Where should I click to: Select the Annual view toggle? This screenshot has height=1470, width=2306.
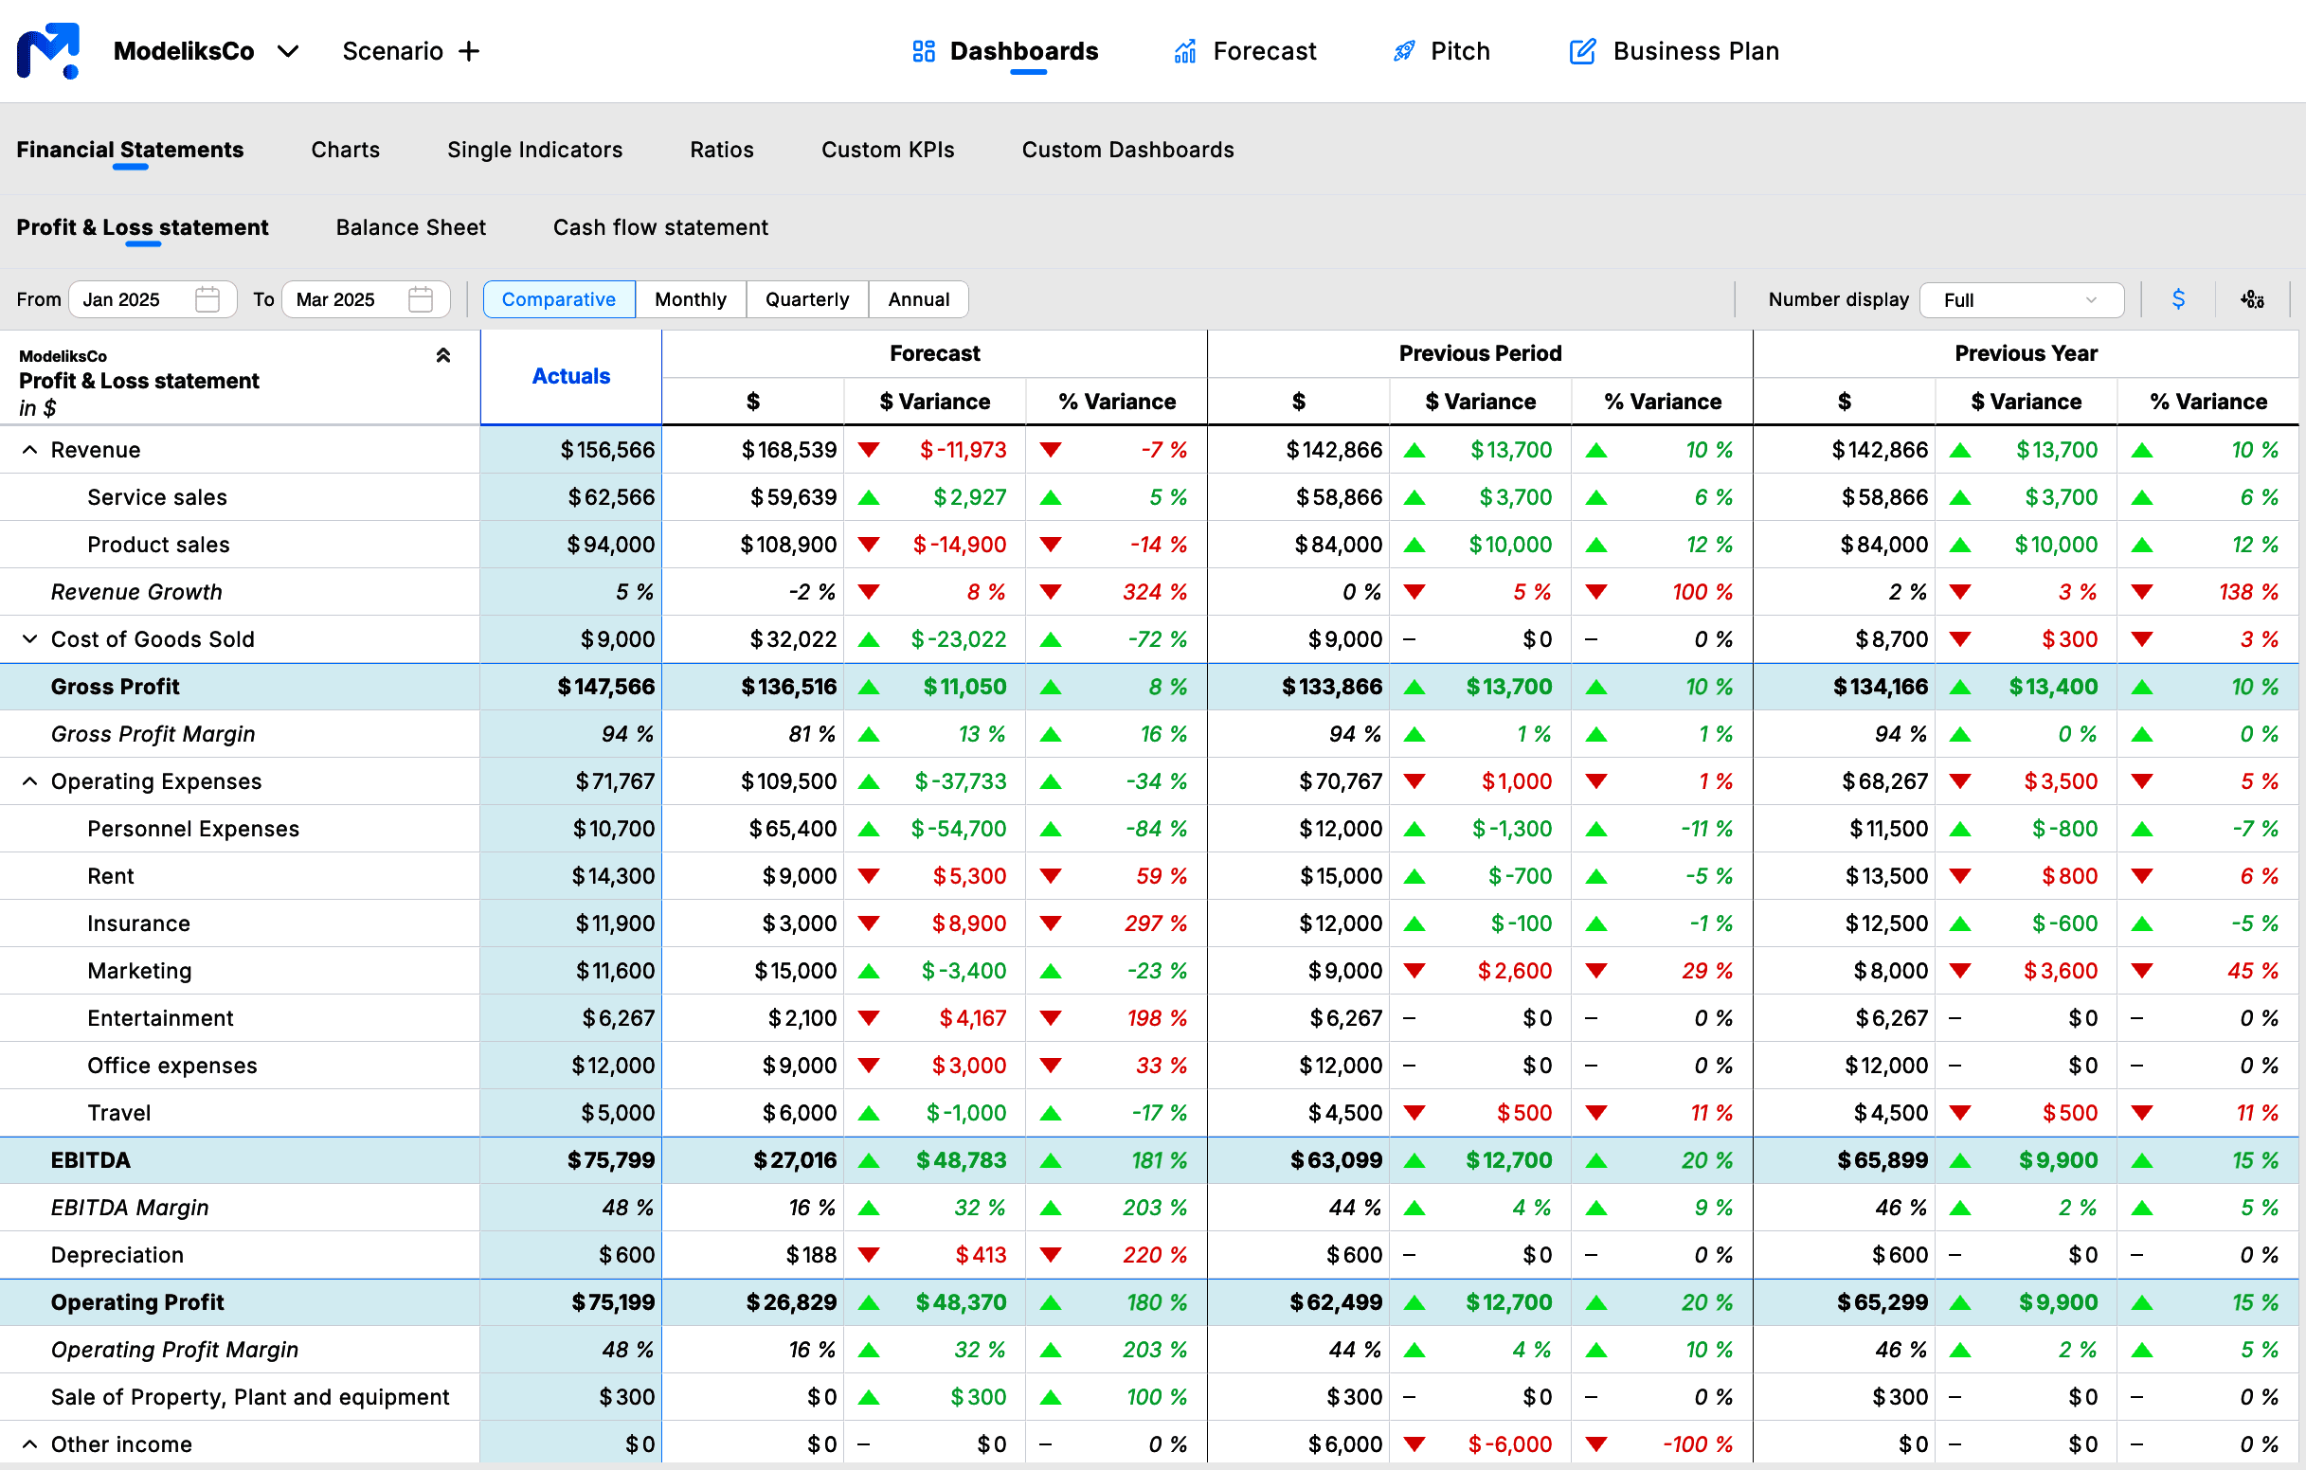(917, 299)
